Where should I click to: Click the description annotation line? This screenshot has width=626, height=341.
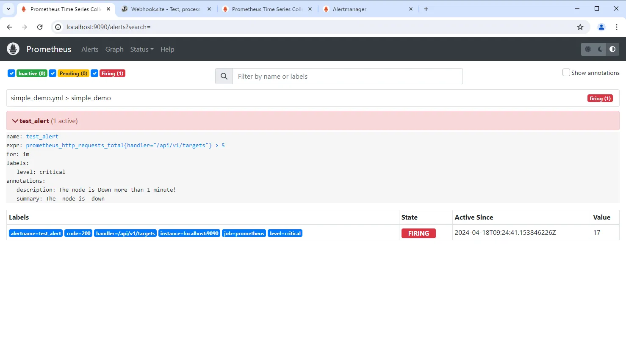coord(96,190)
